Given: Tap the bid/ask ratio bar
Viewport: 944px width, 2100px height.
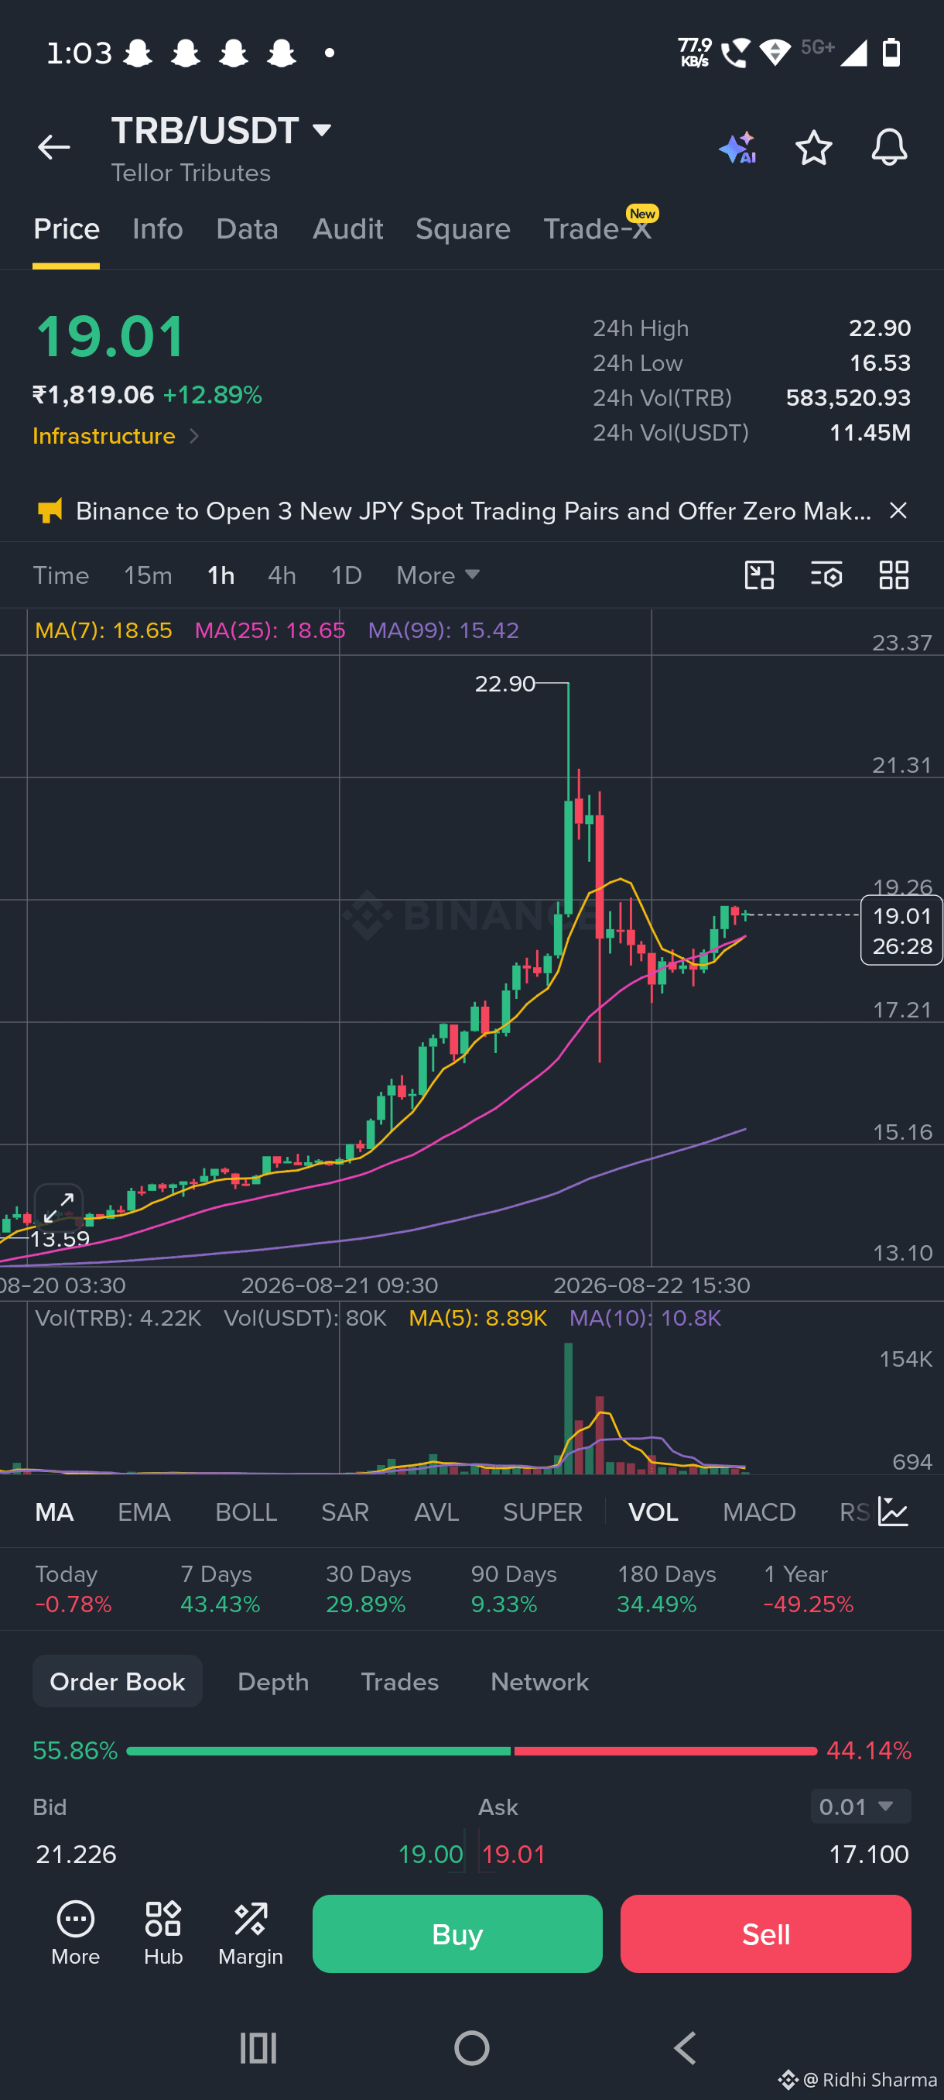Looking at the screenshot, I should [471, 1751].
